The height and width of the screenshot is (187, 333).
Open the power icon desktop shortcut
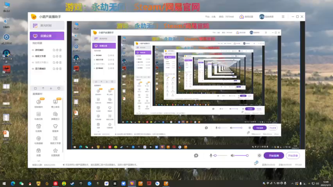pos(6,38)
